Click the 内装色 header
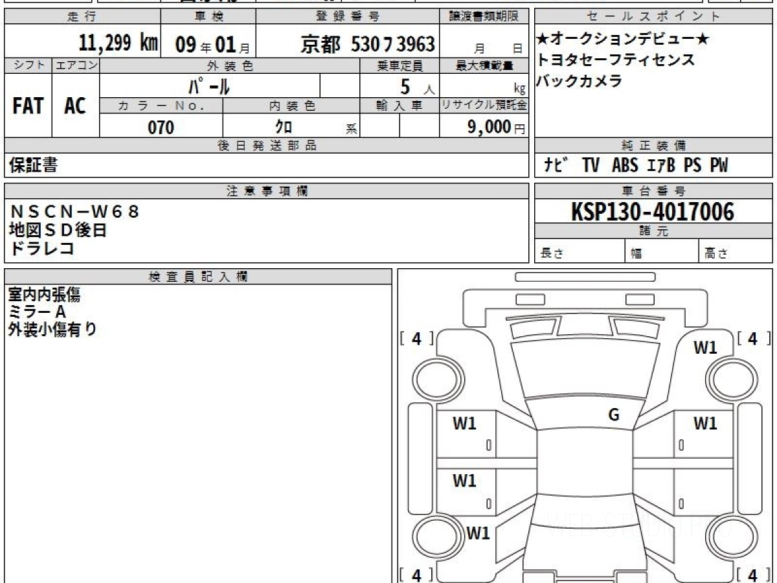The height and width of the screenshot is (583, 777). pyautogui.click(x=291, y=106)
